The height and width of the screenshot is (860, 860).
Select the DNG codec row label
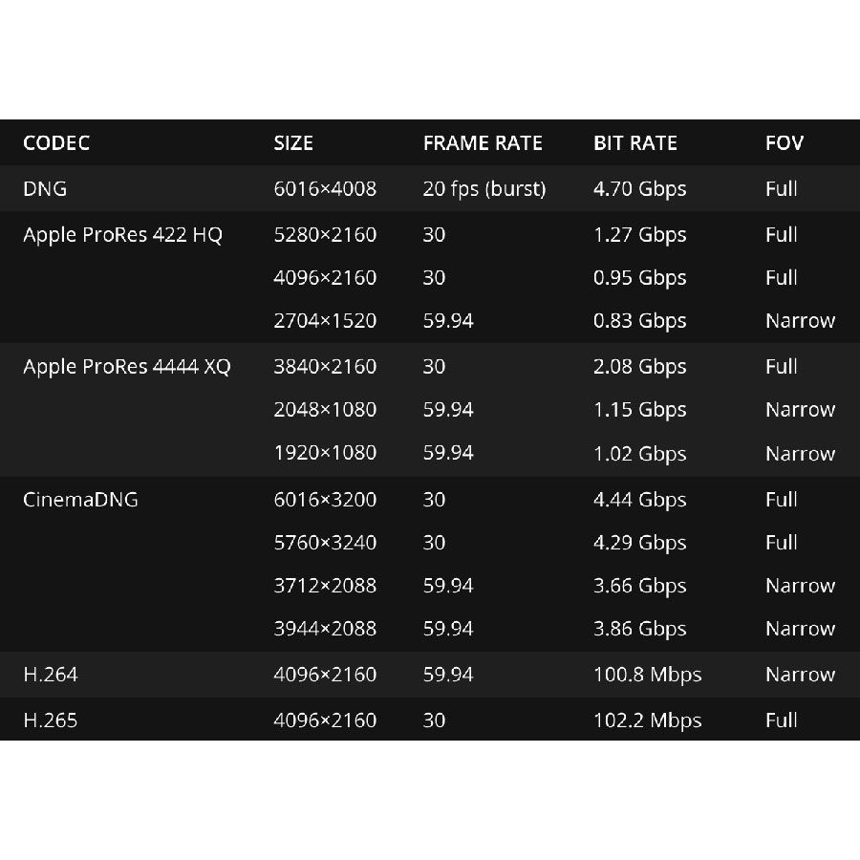[x=45, y=189]
